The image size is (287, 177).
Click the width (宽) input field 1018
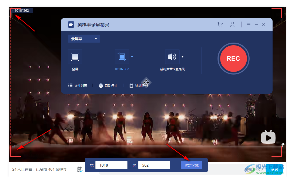111,165
